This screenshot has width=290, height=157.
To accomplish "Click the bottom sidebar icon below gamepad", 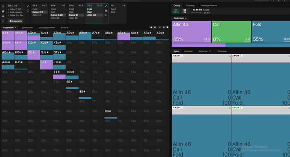I will (x=3, y=21).
